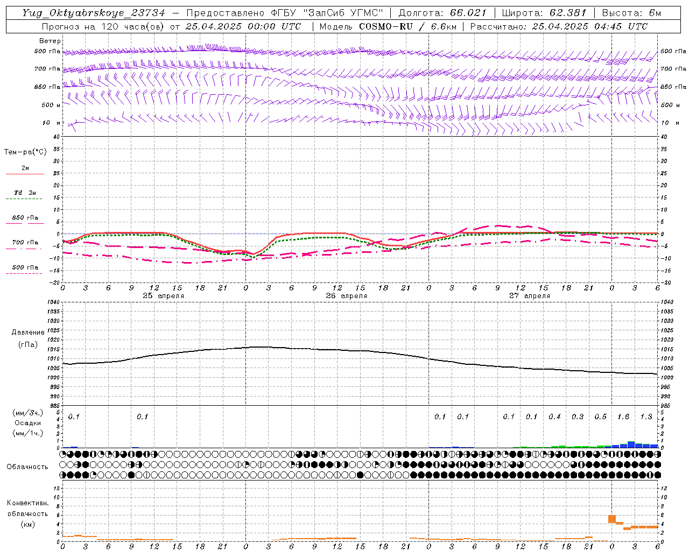689x551 pixels.
Task: Click the station name Yug_Oktyabrskoye_23734
Action: (94, 13)
